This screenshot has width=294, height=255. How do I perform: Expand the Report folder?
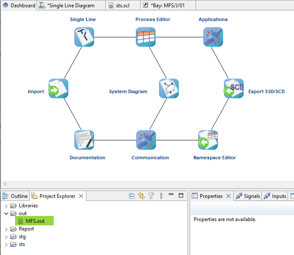(x=6, y=229)
